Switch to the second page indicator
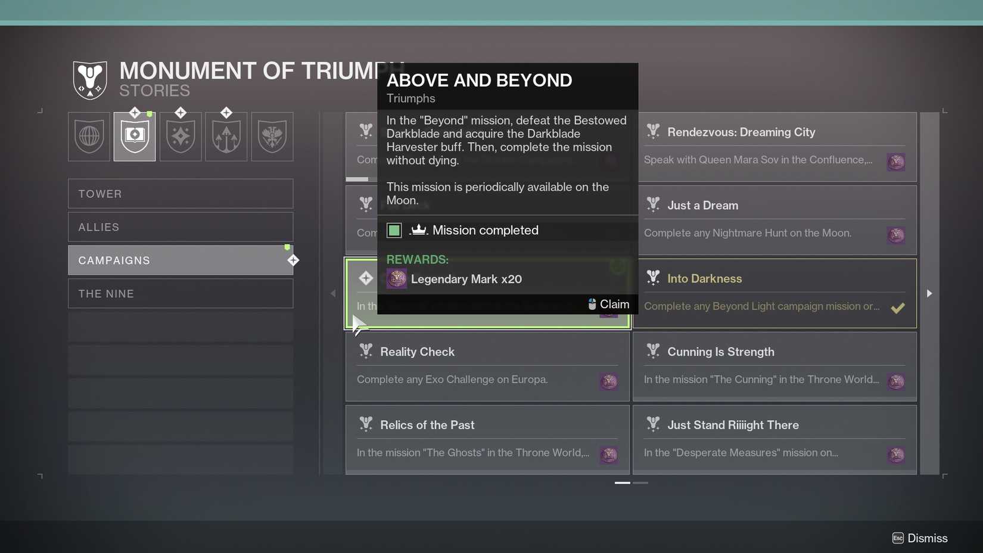983x553 pixels. [x=640, y=483]
